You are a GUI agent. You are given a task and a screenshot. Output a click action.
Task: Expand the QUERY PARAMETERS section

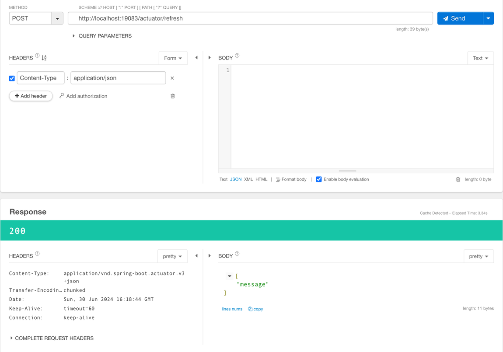coord(102,36)
